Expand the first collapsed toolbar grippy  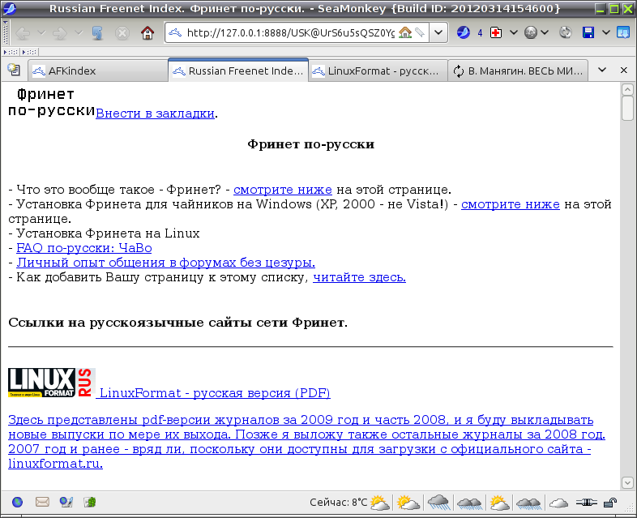coord(11,52)
